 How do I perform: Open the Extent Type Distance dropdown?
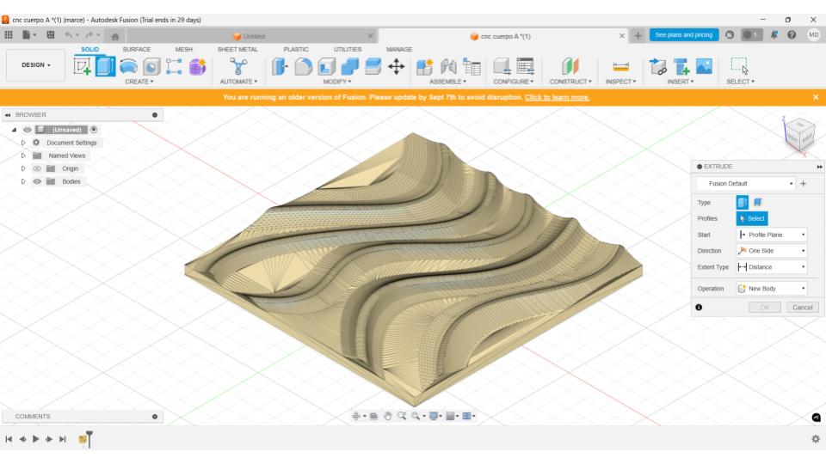(x=772, y=267)
